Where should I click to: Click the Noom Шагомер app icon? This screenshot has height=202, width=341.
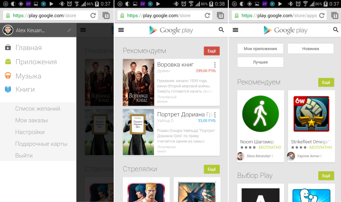260,114
